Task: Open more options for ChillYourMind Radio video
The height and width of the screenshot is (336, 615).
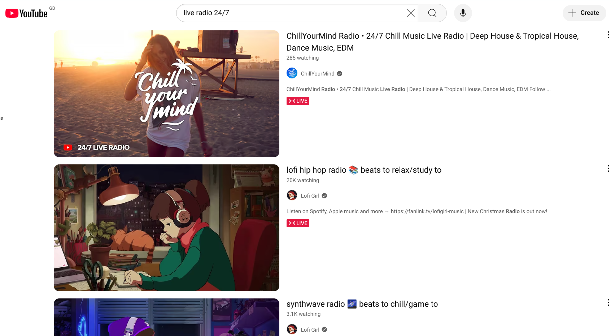Action: (608, 35)
